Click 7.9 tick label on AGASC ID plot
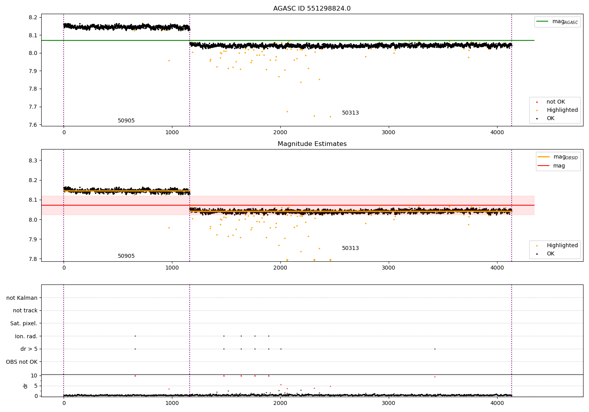Image resolution: width=589 pixels, height=412 pixels. click(33, 71)
